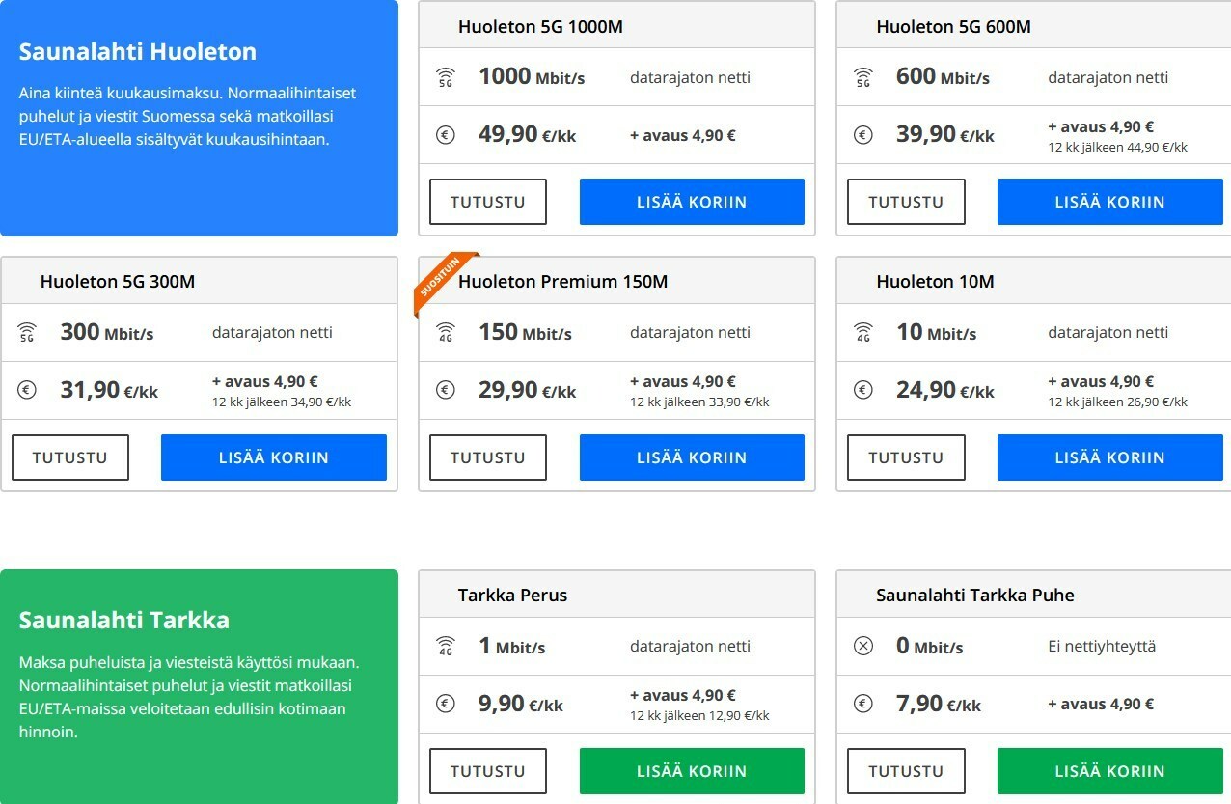Screen dimensions: 1231x804
Task: Click the euro icon beside 31,90 €/kk
Action: pyautogui.click(x=27, y=391)
